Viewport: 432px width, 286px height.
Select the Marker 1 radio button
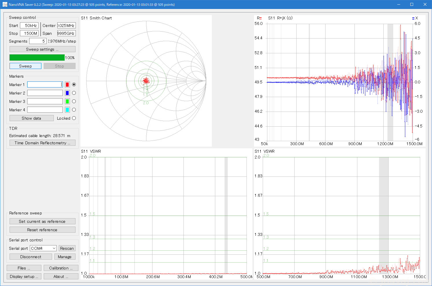74,85
